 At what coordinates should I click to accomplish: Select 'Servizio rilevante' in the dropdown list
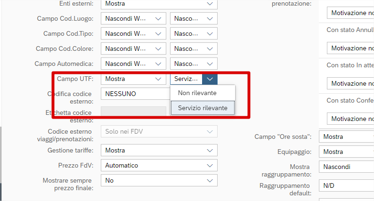203,108
